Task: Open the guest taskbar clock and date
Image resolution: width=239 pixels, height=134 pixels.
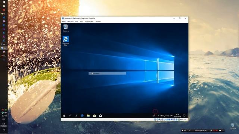Action: 178,116
